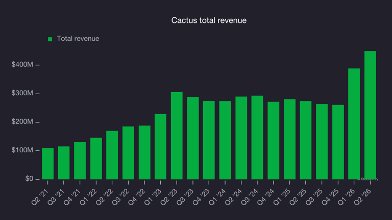Select the Q3 '24 revenue bar

pos(257,137)
